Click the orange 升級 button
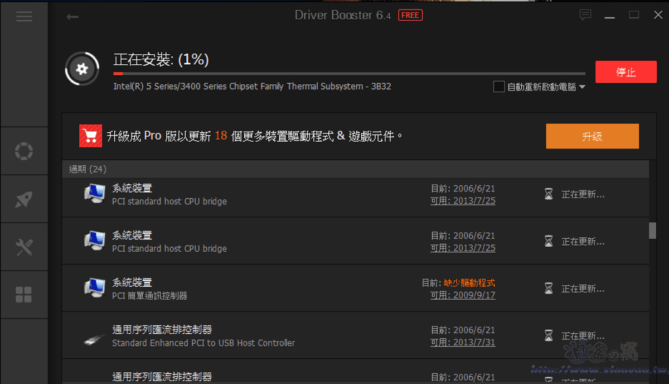This screenshot has width=669, height=384. pos(592,136)
